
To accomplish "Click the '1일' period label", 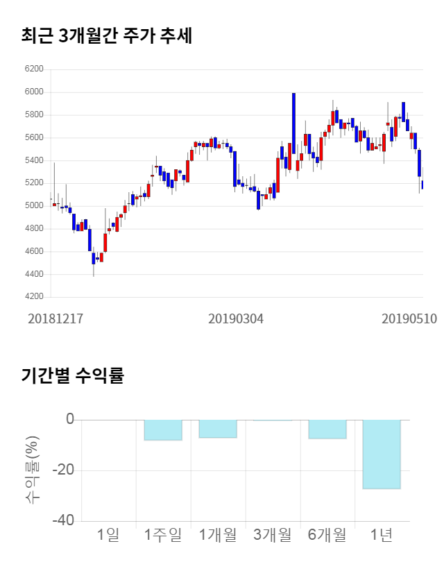I will pyautogui.click(x=108, y=535).
